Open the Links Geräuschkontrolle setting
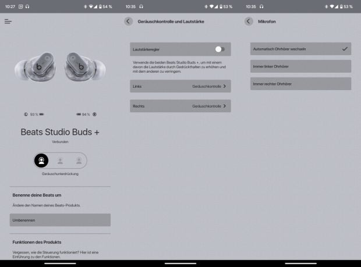The height and width of the screenshot is (267, 361). tap(180, 86)
